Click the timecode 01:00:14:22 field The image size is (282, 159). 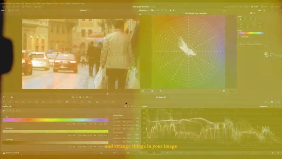(160, 97)
